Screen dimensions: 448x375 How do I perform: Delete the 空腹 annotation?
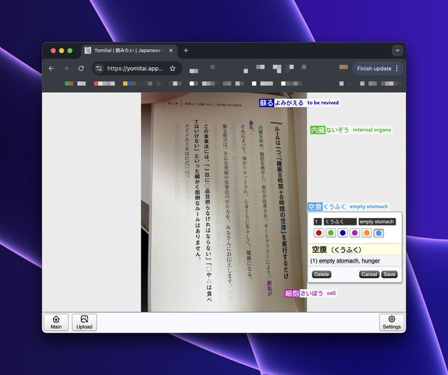tap(322, 274)
